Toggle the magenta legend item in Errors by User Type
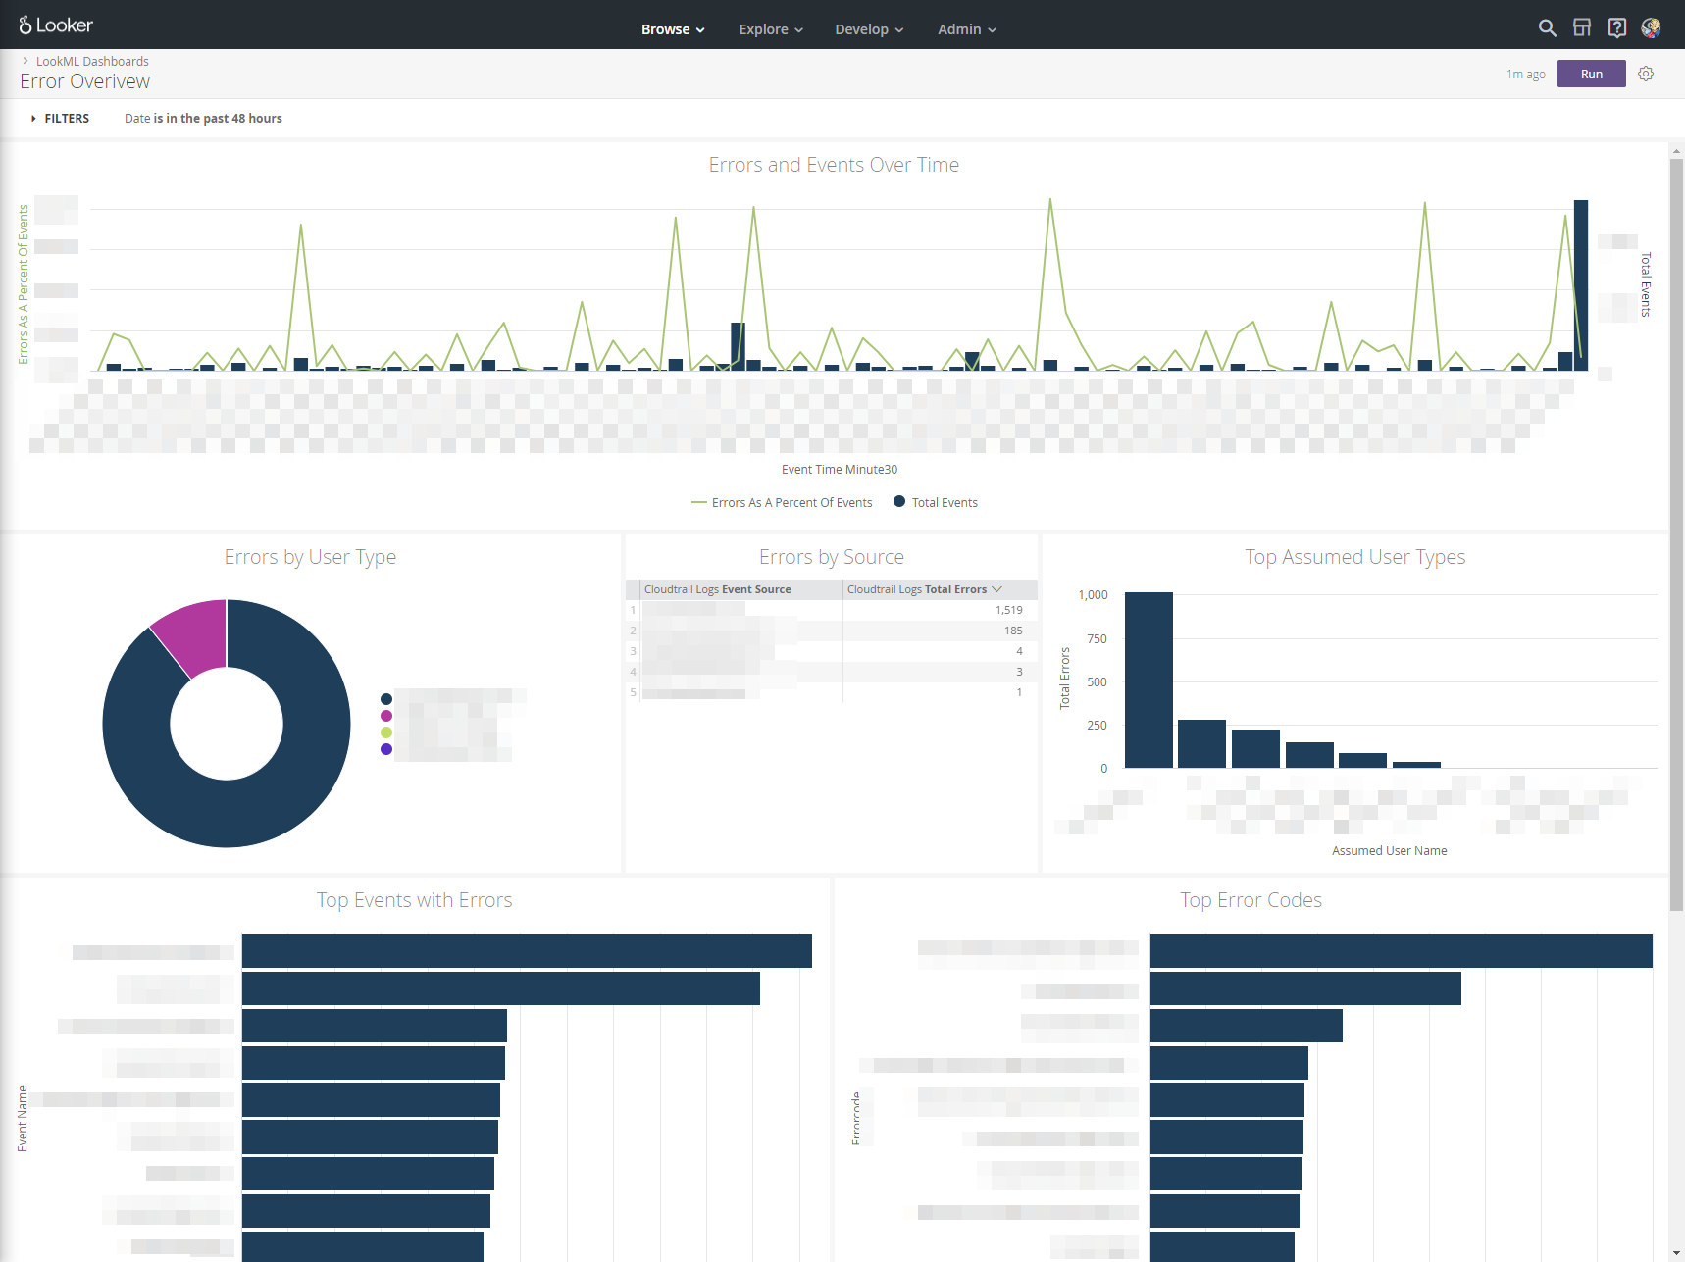This screenshot has width=1685, height=1262. 385,716
